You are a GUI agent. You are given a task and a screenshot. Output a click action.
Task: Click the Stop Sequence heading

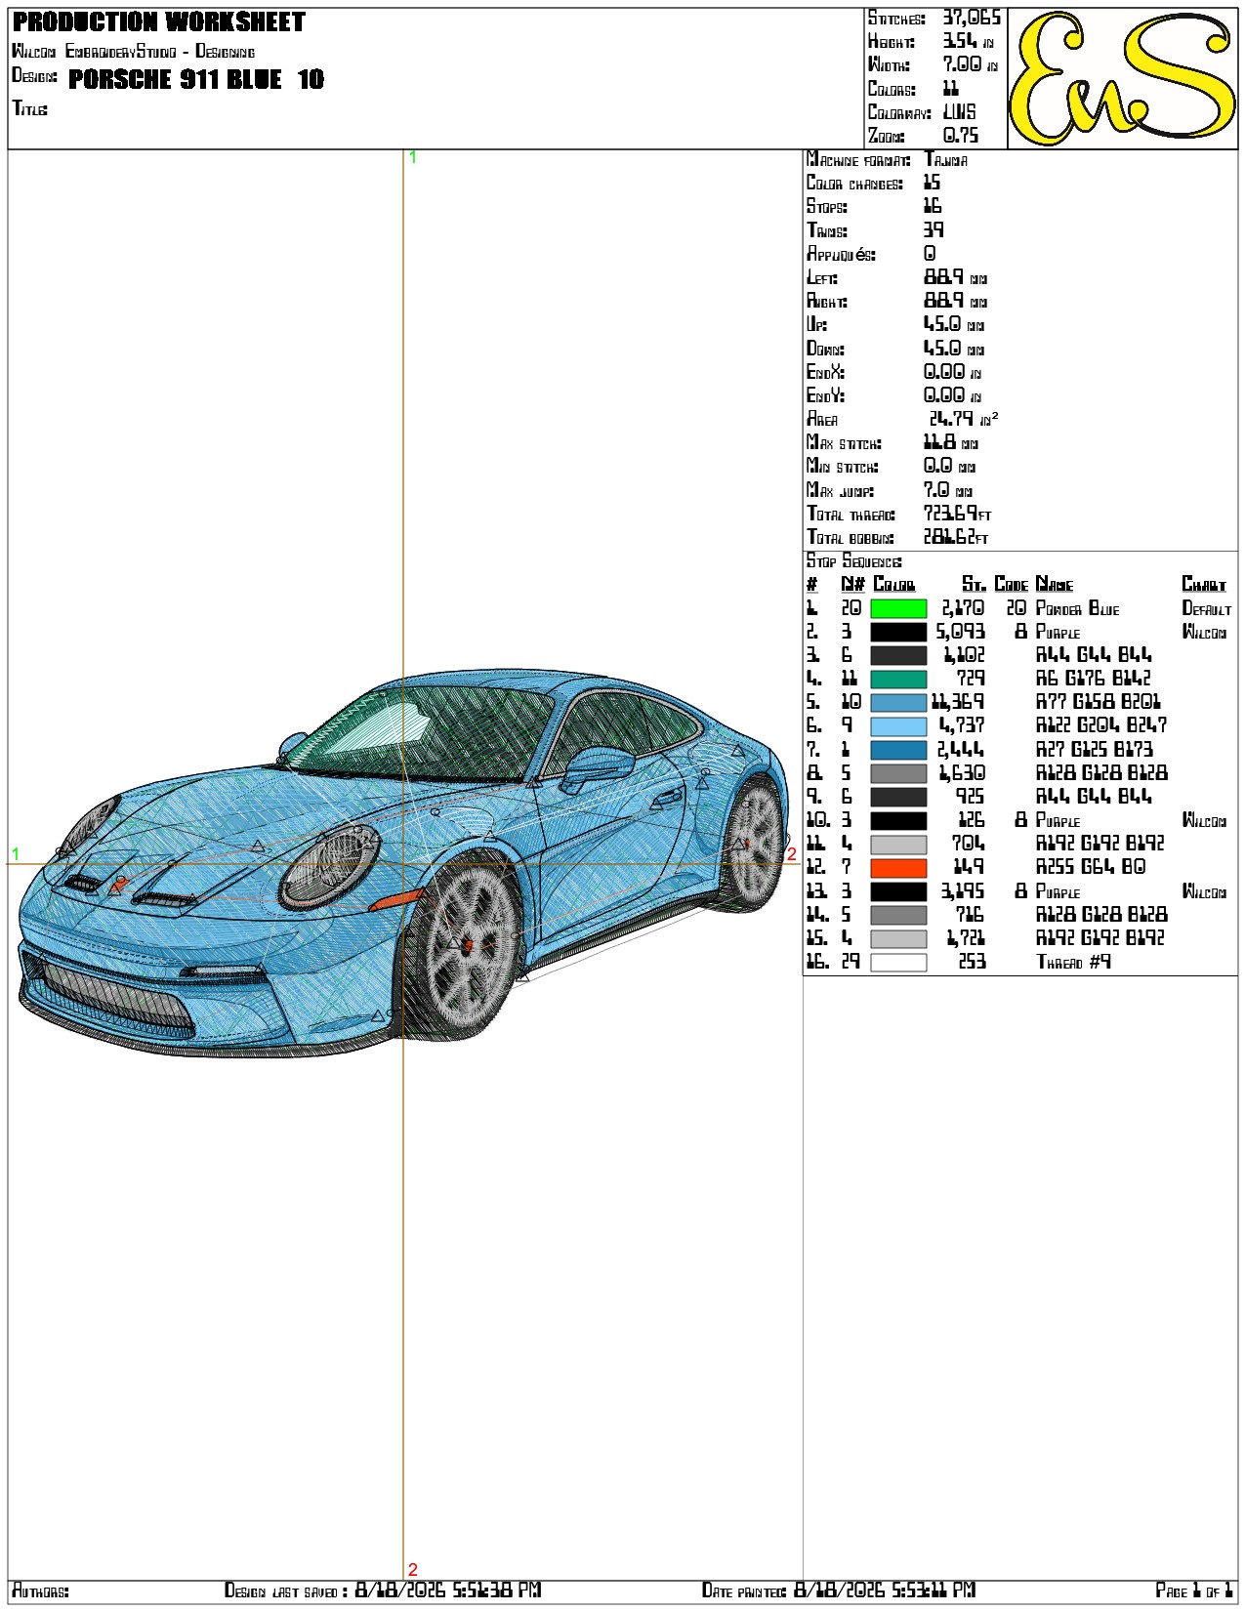[x=854, y=561]
